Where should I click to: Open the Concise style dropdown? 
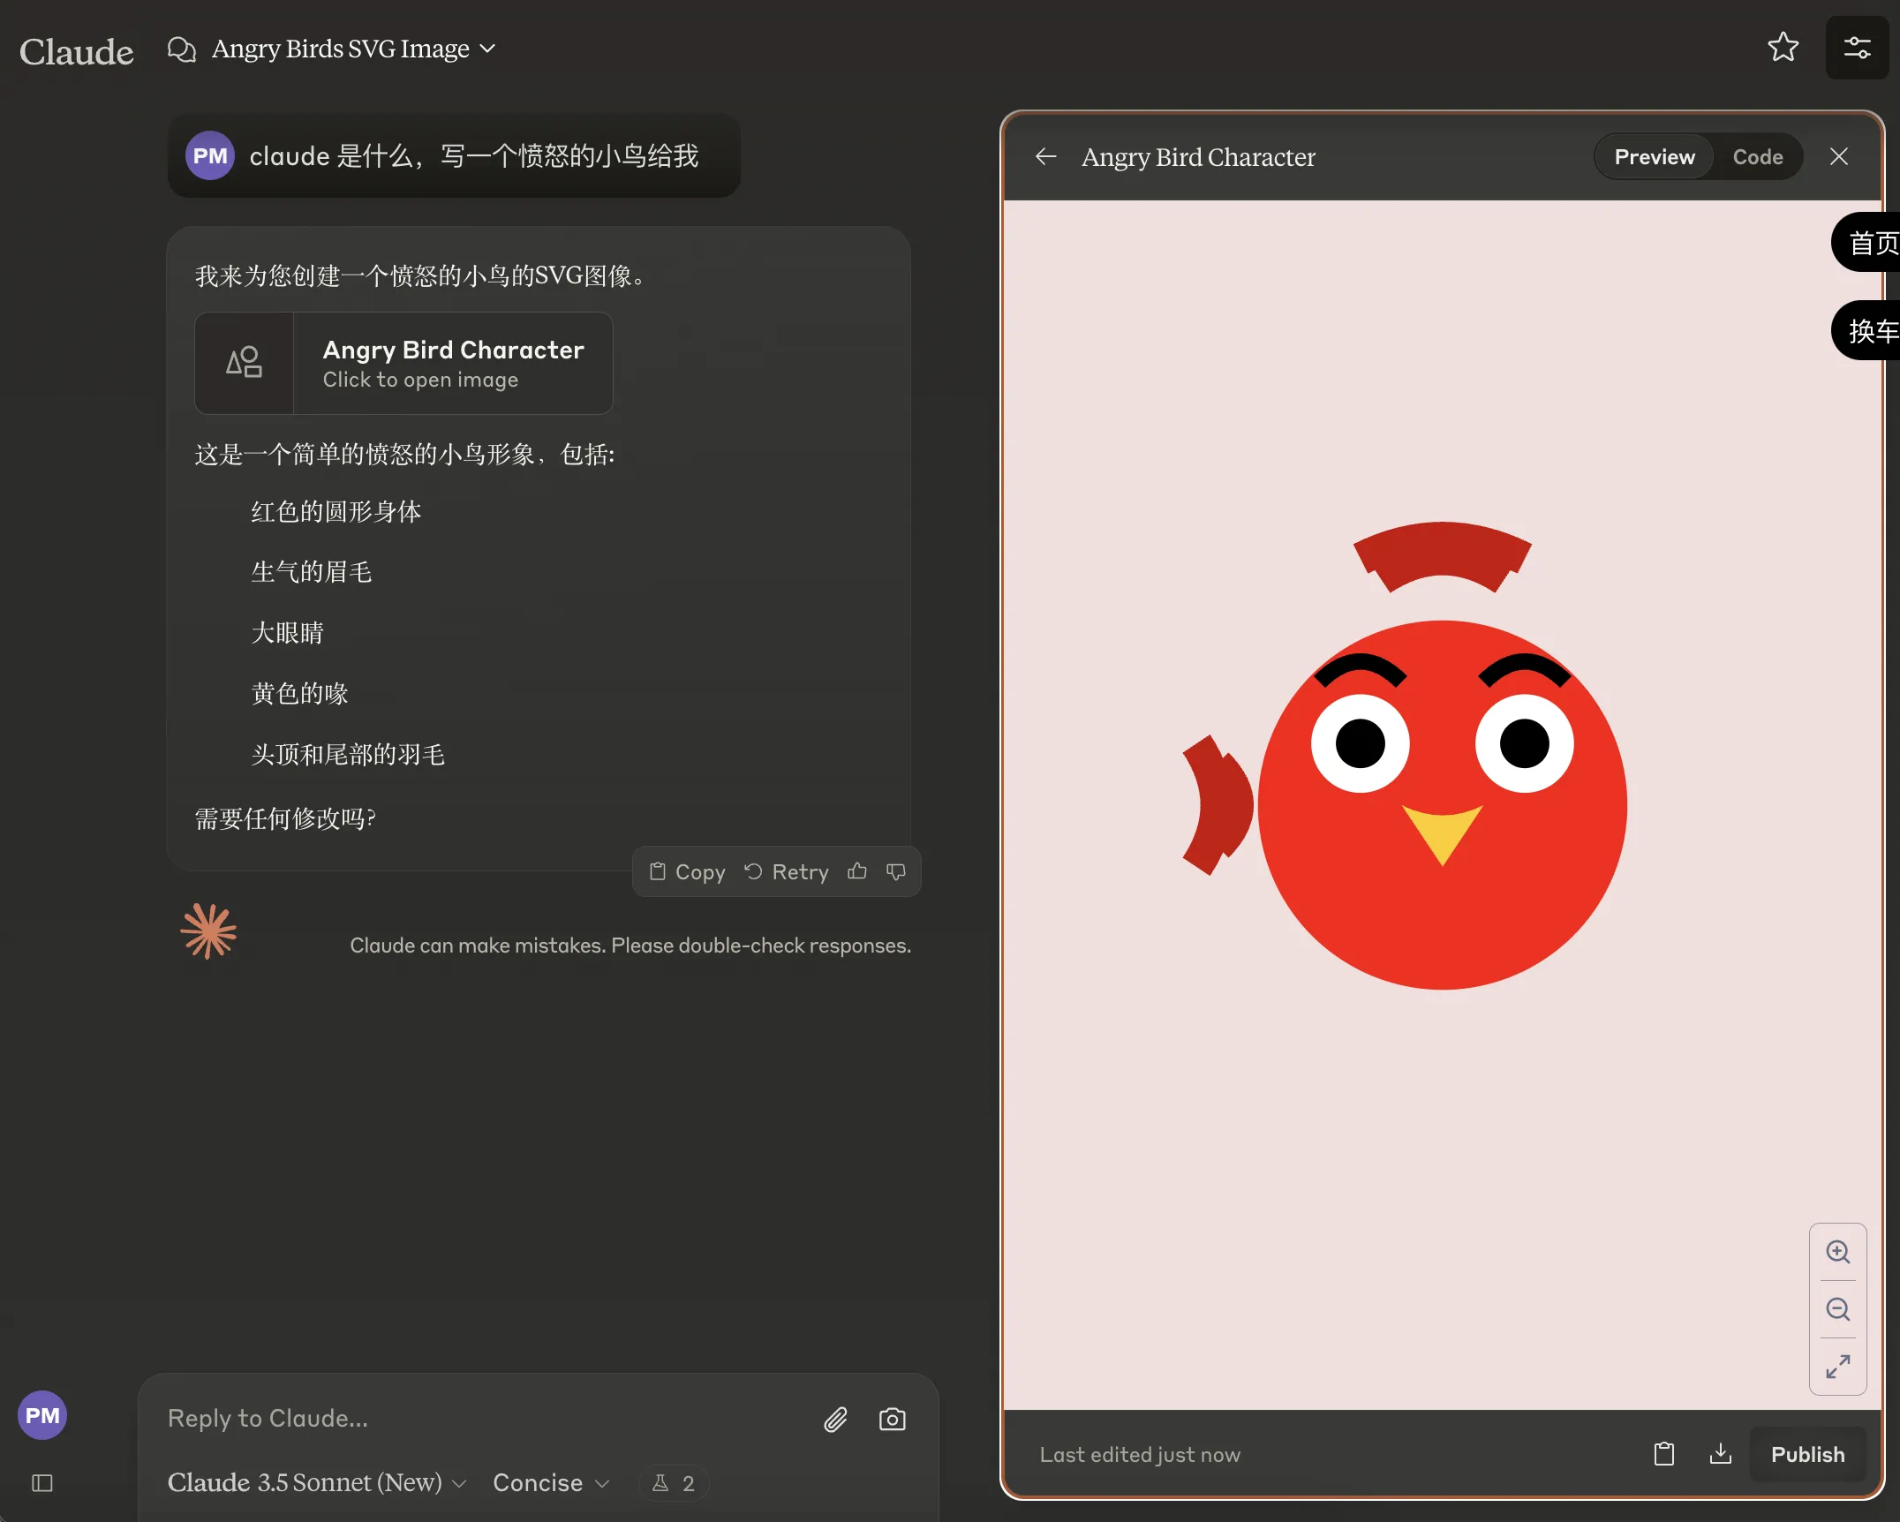pyautogui.click(x=552, y=1483)
